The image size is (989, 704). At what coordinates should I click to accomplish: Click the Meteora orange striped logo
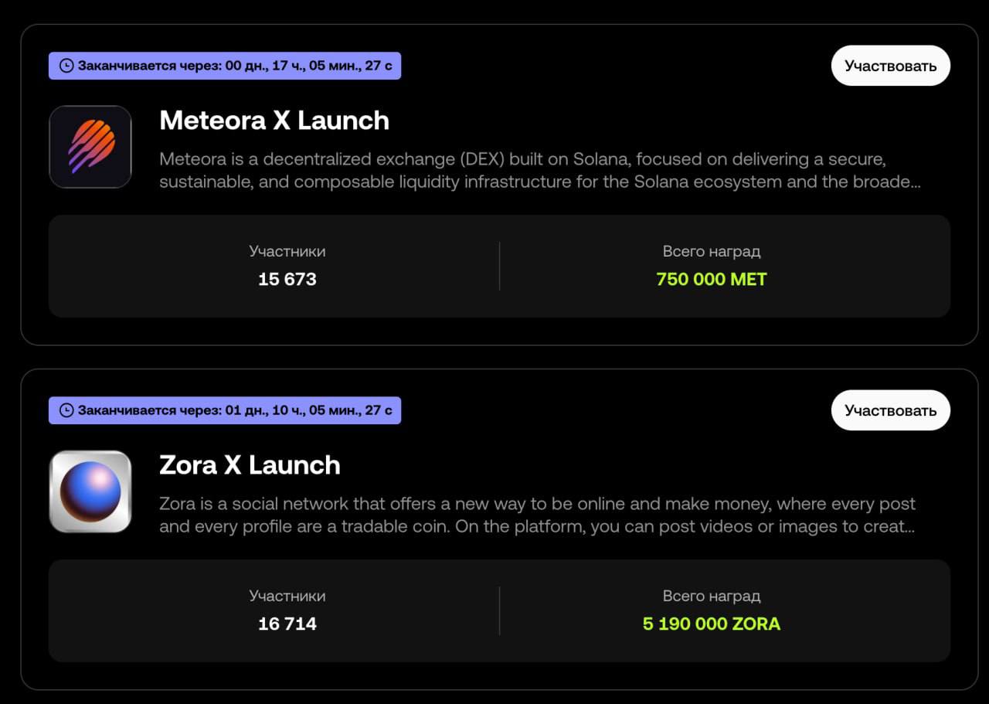90,147
